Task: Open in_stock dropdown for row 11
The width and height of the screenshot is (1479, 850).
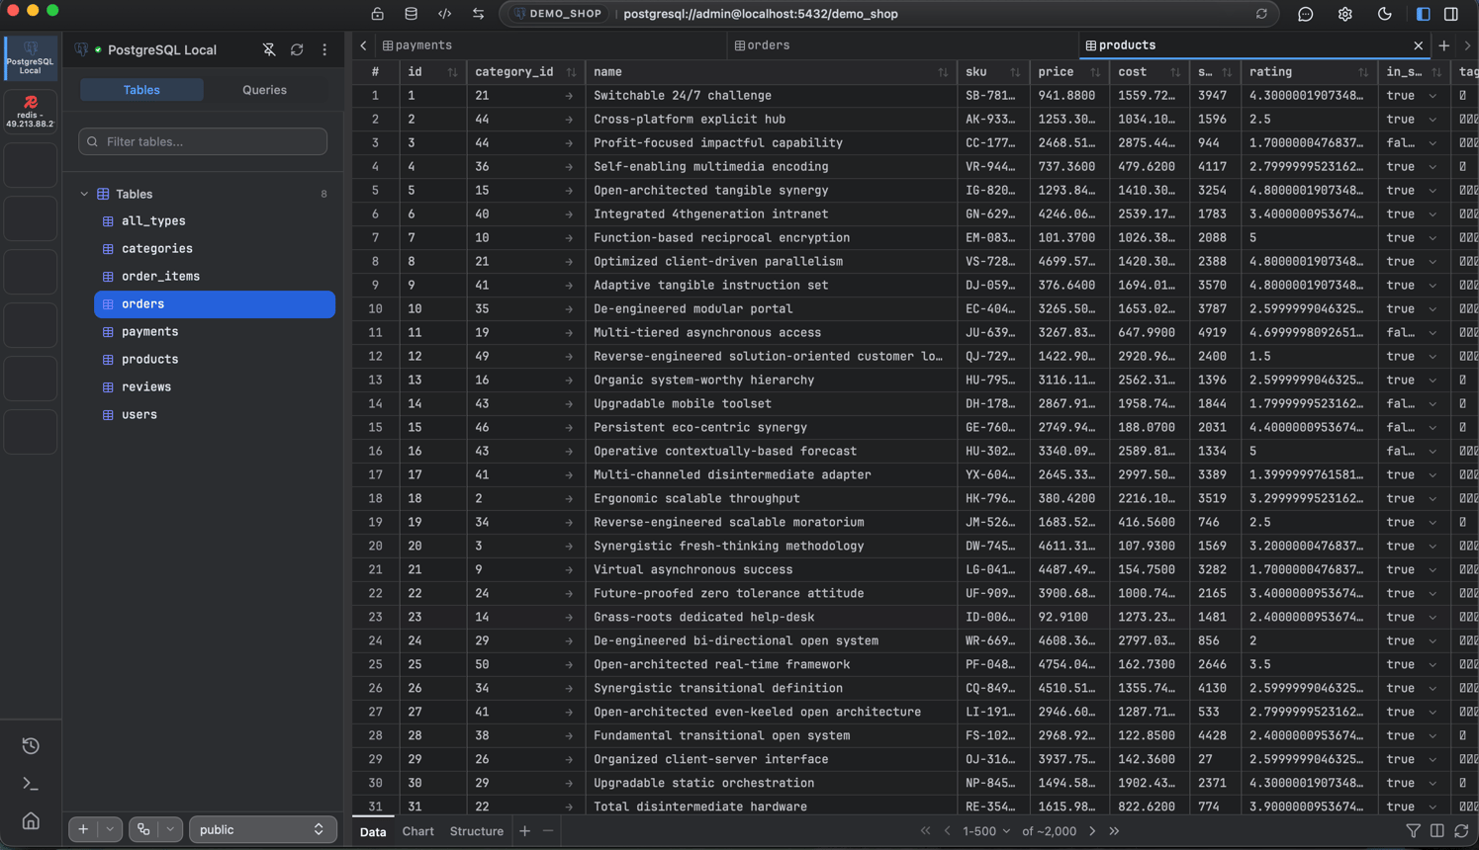Action: [x=1433, y=333]
